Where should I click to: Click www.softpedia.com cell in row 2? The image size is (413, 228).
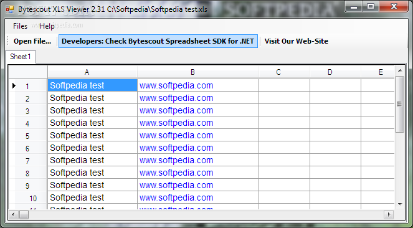click(x=198, y=98)
